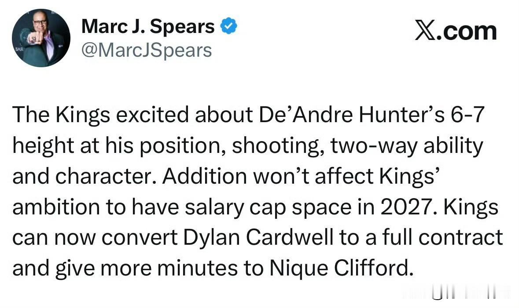
Task: Click the word "shooting" in the second line
Action: pyautogui.click(x=276, y=145)
